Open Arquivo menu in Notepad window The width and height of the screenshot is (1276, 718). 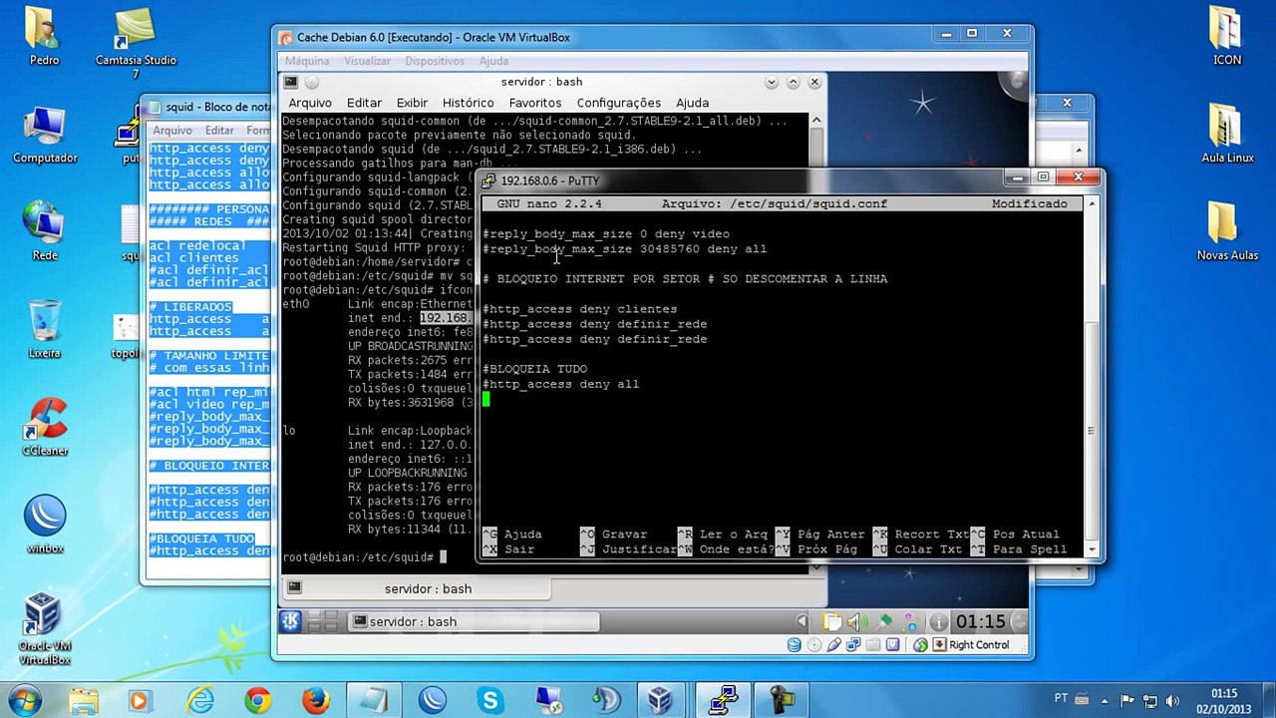172,131
